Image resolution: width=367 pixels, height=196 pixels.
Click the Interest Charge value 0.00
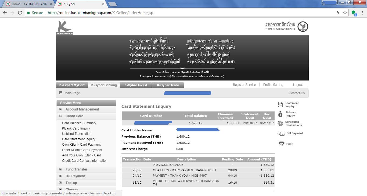point(179,149)
